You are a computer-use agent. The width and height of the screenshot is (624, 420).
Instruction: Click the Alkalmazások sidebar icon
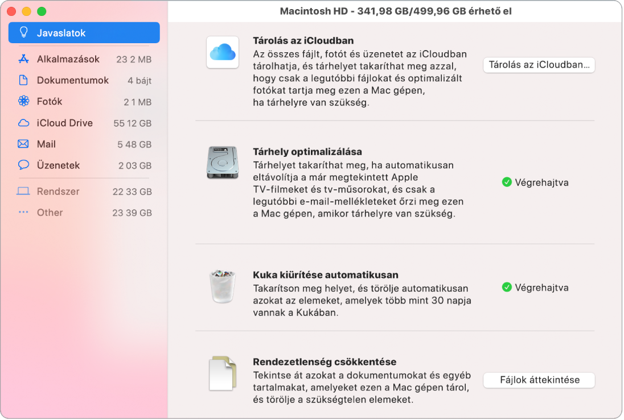point(23,59)
